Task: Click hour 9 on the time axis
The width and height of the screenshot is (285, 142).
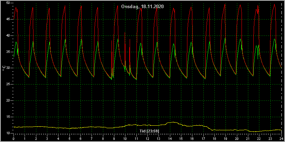Action: [x=114, y=138]
